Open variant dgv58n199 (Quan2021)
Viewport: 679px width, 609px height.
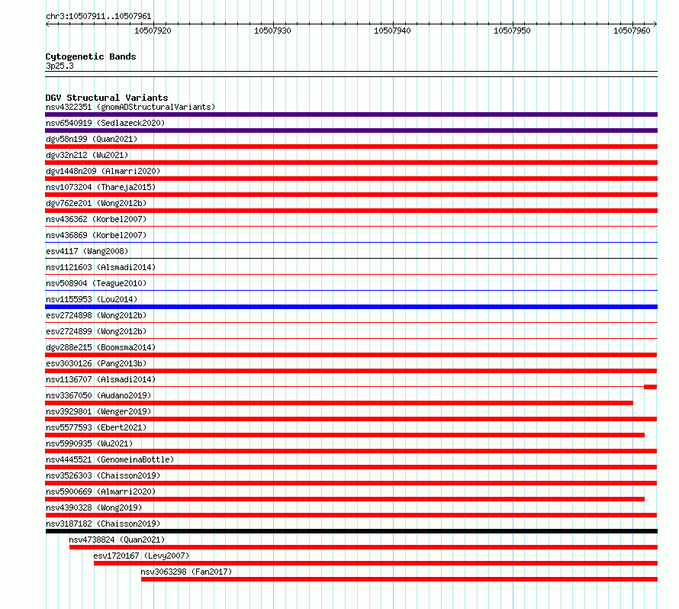[x=92, y=139]
